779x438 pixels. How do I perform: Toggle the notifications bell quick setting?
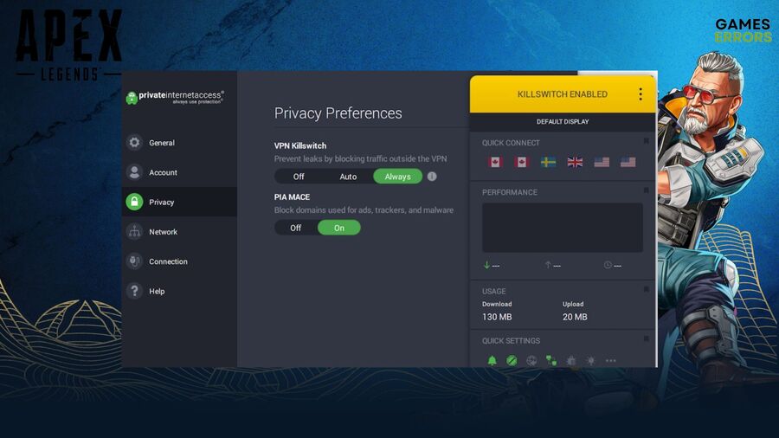click(492, 361)
